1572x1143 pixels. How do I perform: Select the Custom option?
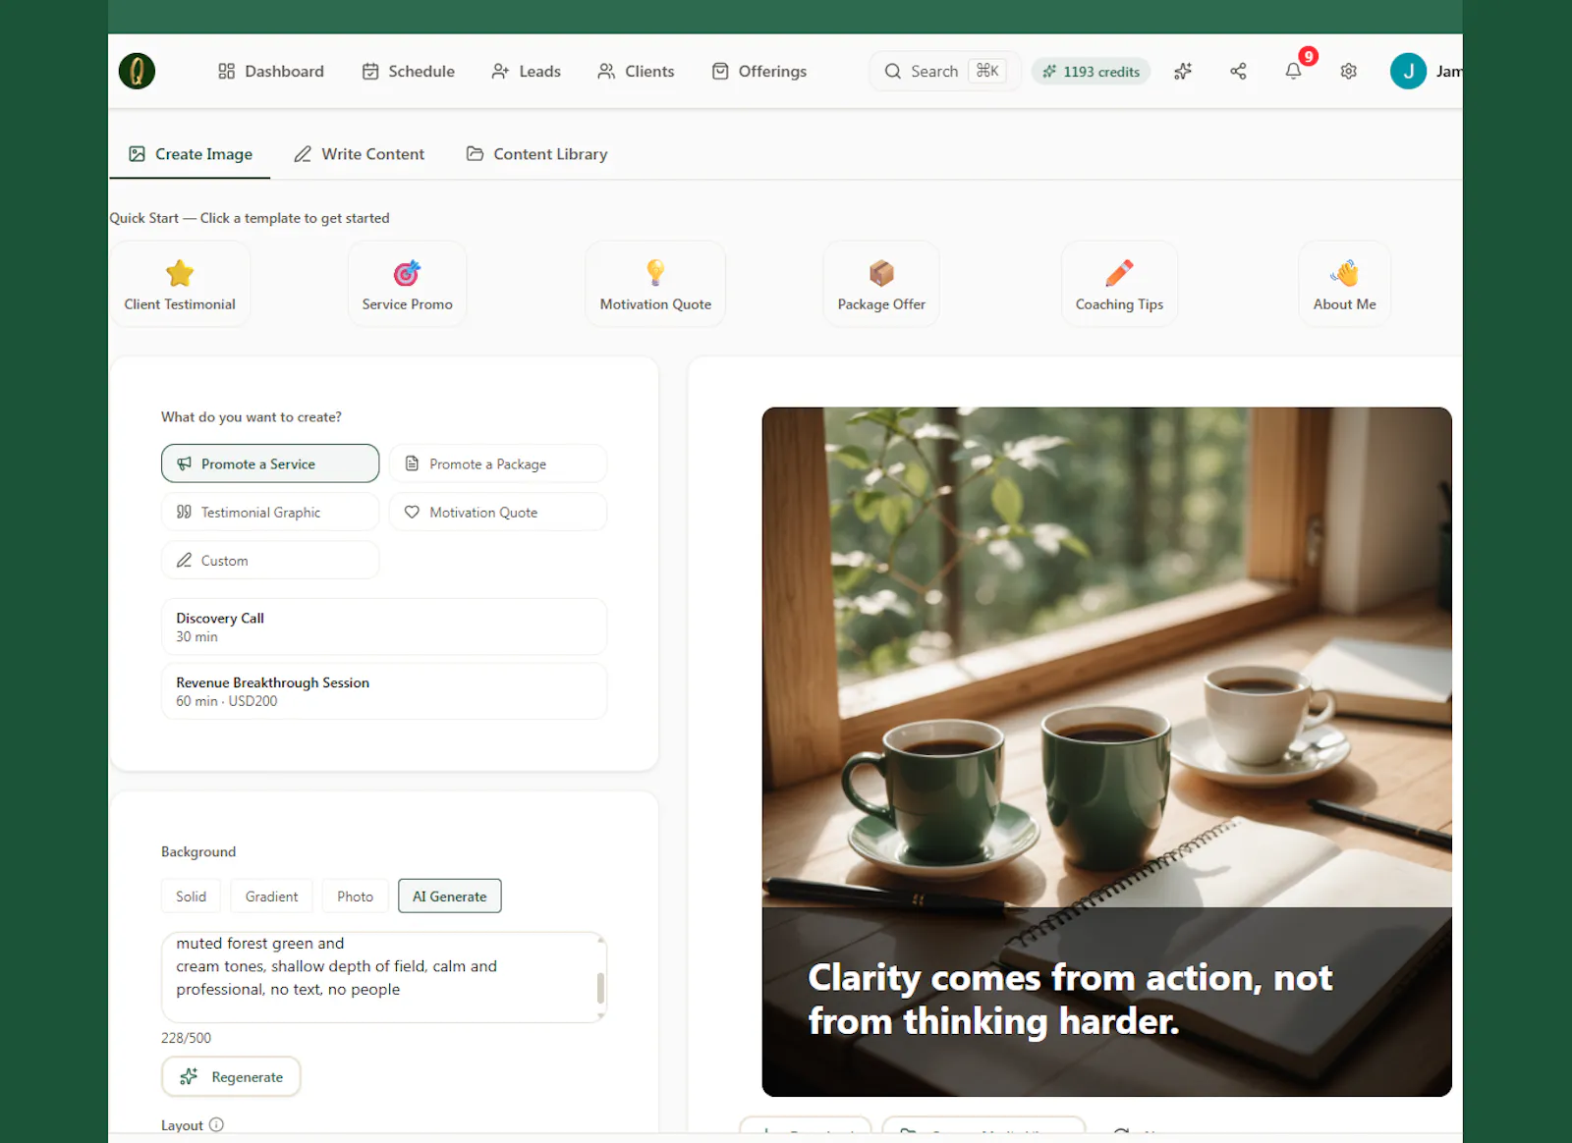[x=270, y=560]
